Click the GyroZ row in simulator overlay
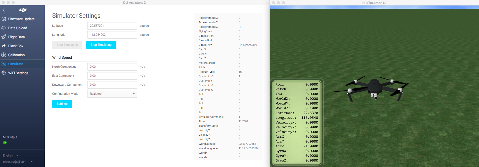Image resolution: width=479 pixels, height=167 pixels. pos(297,160)
